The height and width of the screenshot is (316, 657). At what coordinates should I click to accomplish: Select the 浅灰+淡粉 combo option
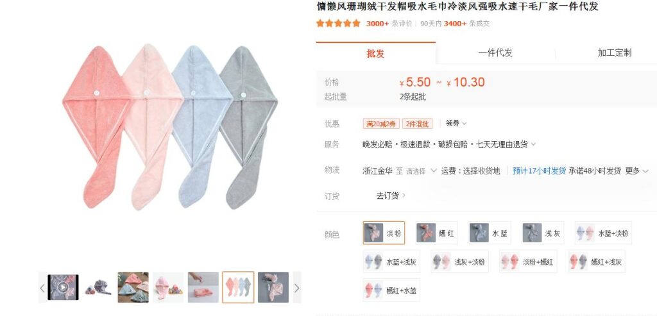459,262
